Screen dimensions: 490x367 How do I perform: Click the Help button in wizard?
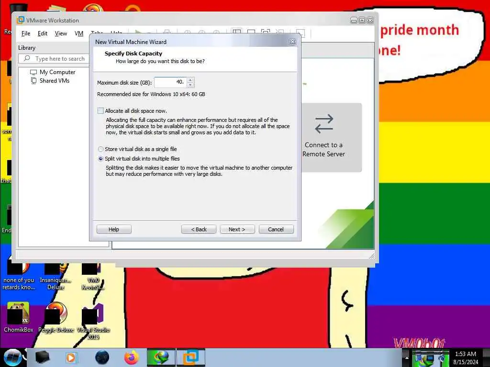[114, 229]
